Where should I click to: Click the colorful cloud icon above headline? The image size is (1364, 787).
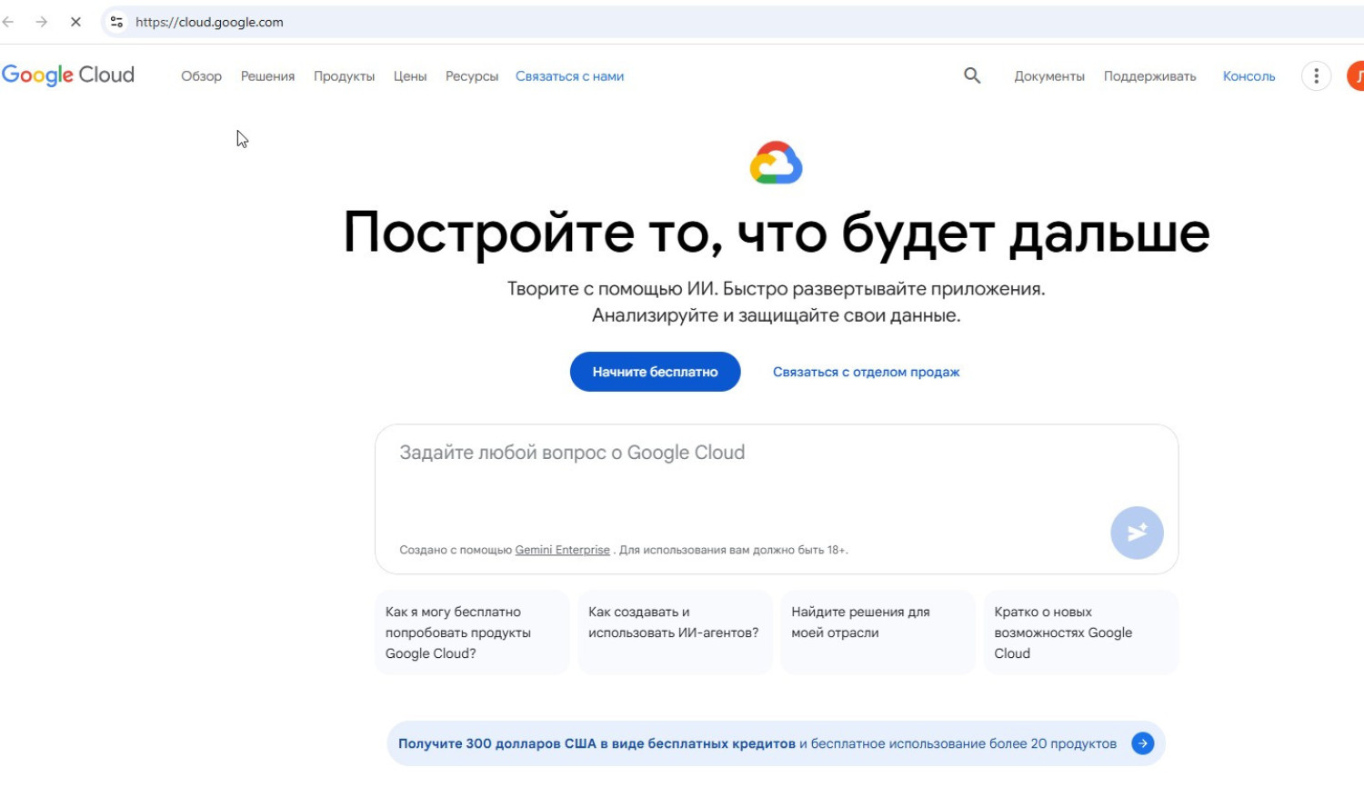pos(776,164)
